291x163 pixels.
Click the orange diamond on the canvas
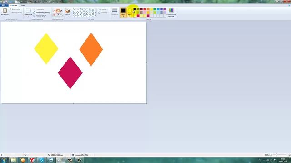pyautogui.click(x=91, y=49)
